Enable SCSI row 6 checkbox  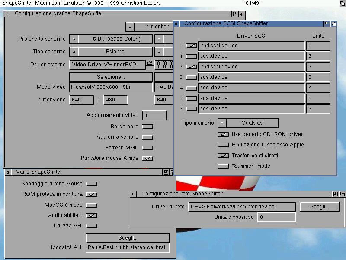tap(191, 109)
